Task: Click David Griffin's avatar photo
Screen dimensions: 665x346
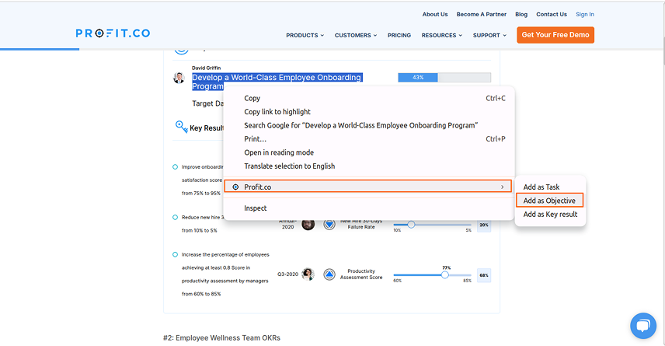Action: (x=179, y=78)
